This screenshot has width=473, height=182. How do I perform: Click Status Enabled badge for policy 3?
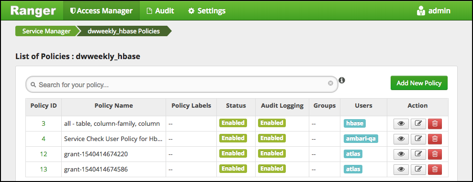pyautogui.click(x=233, y=123)
